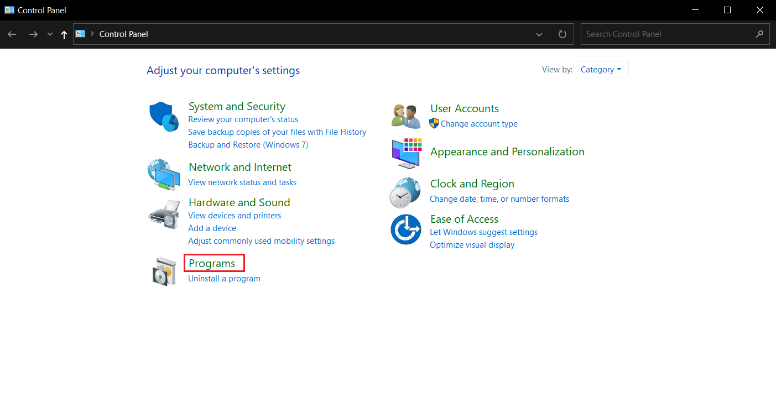Open the Appearance and Personalization monitor icon
The height and width of the screenshot is (408, 776).
pyautogui.click(x=407, y=153)
